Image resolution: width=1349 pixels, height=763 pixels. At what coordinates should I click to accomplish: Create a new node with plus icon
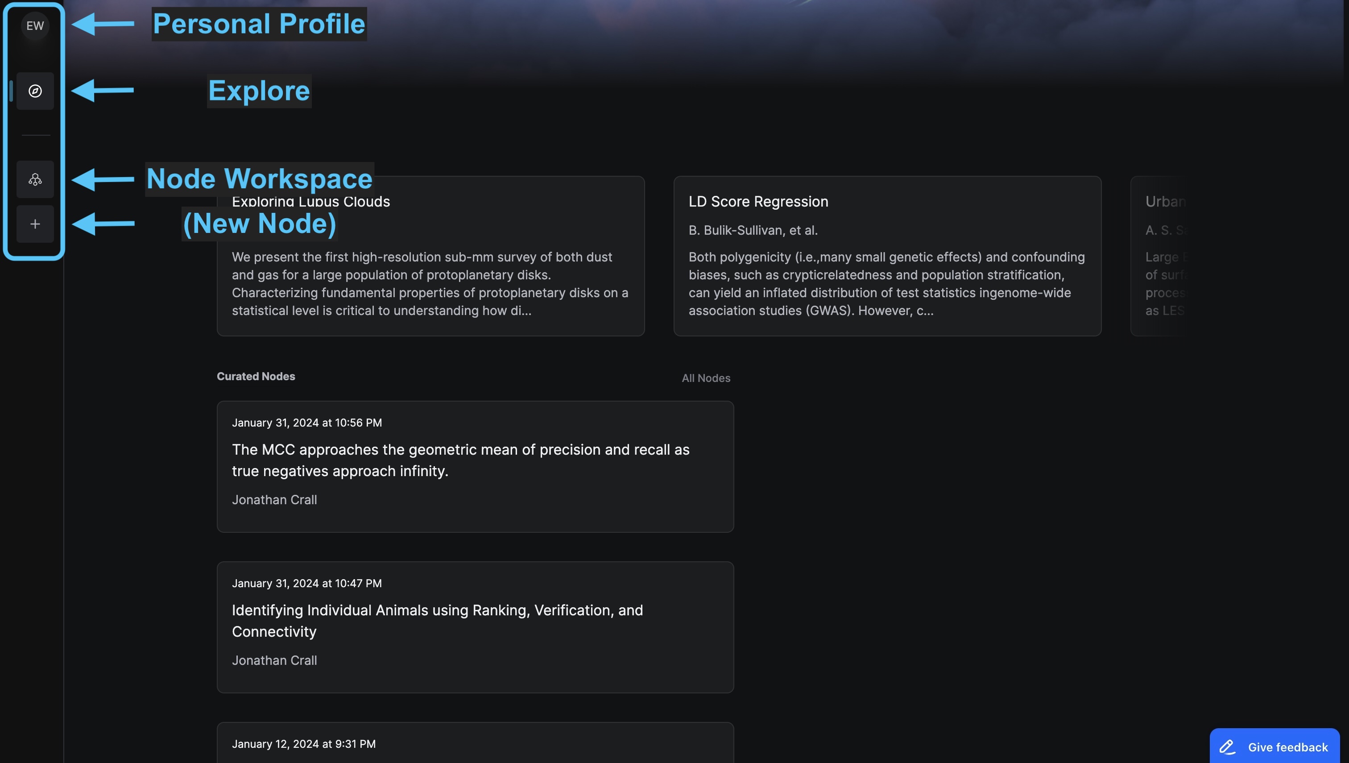35,224
